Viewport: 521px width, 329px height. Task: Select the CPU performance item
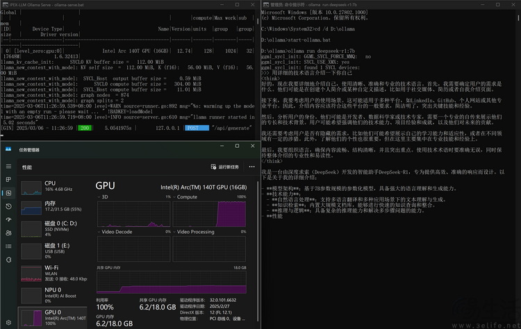[x=53, y=187]
